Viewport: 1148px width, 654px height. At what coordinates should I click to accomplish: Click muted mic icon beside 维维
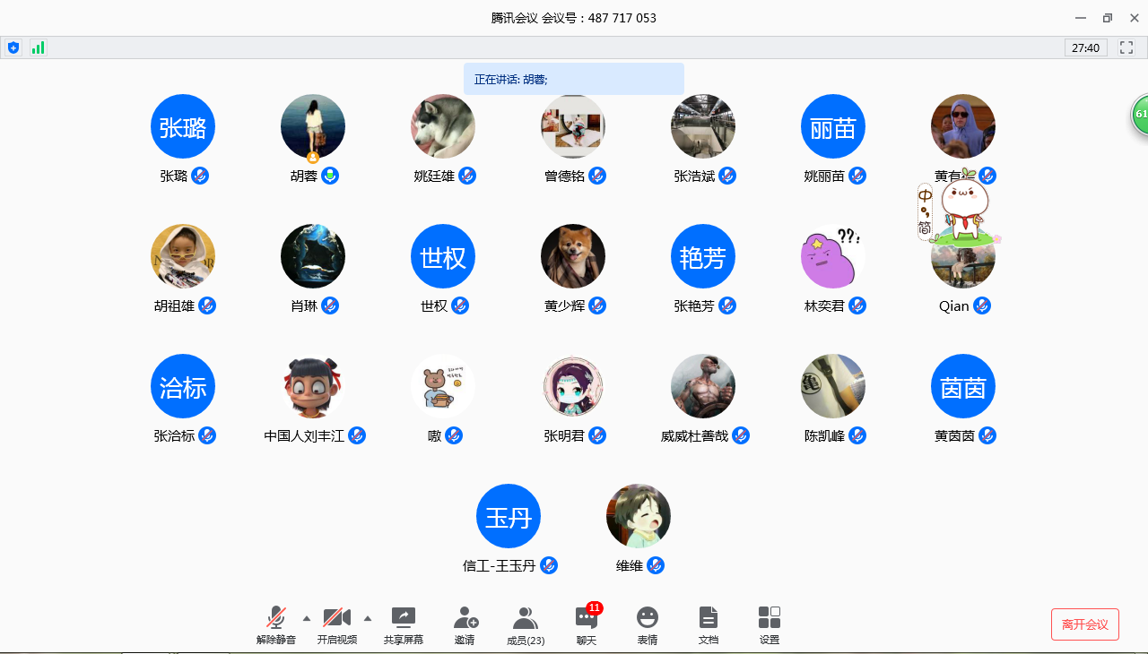tap(656, 565)
